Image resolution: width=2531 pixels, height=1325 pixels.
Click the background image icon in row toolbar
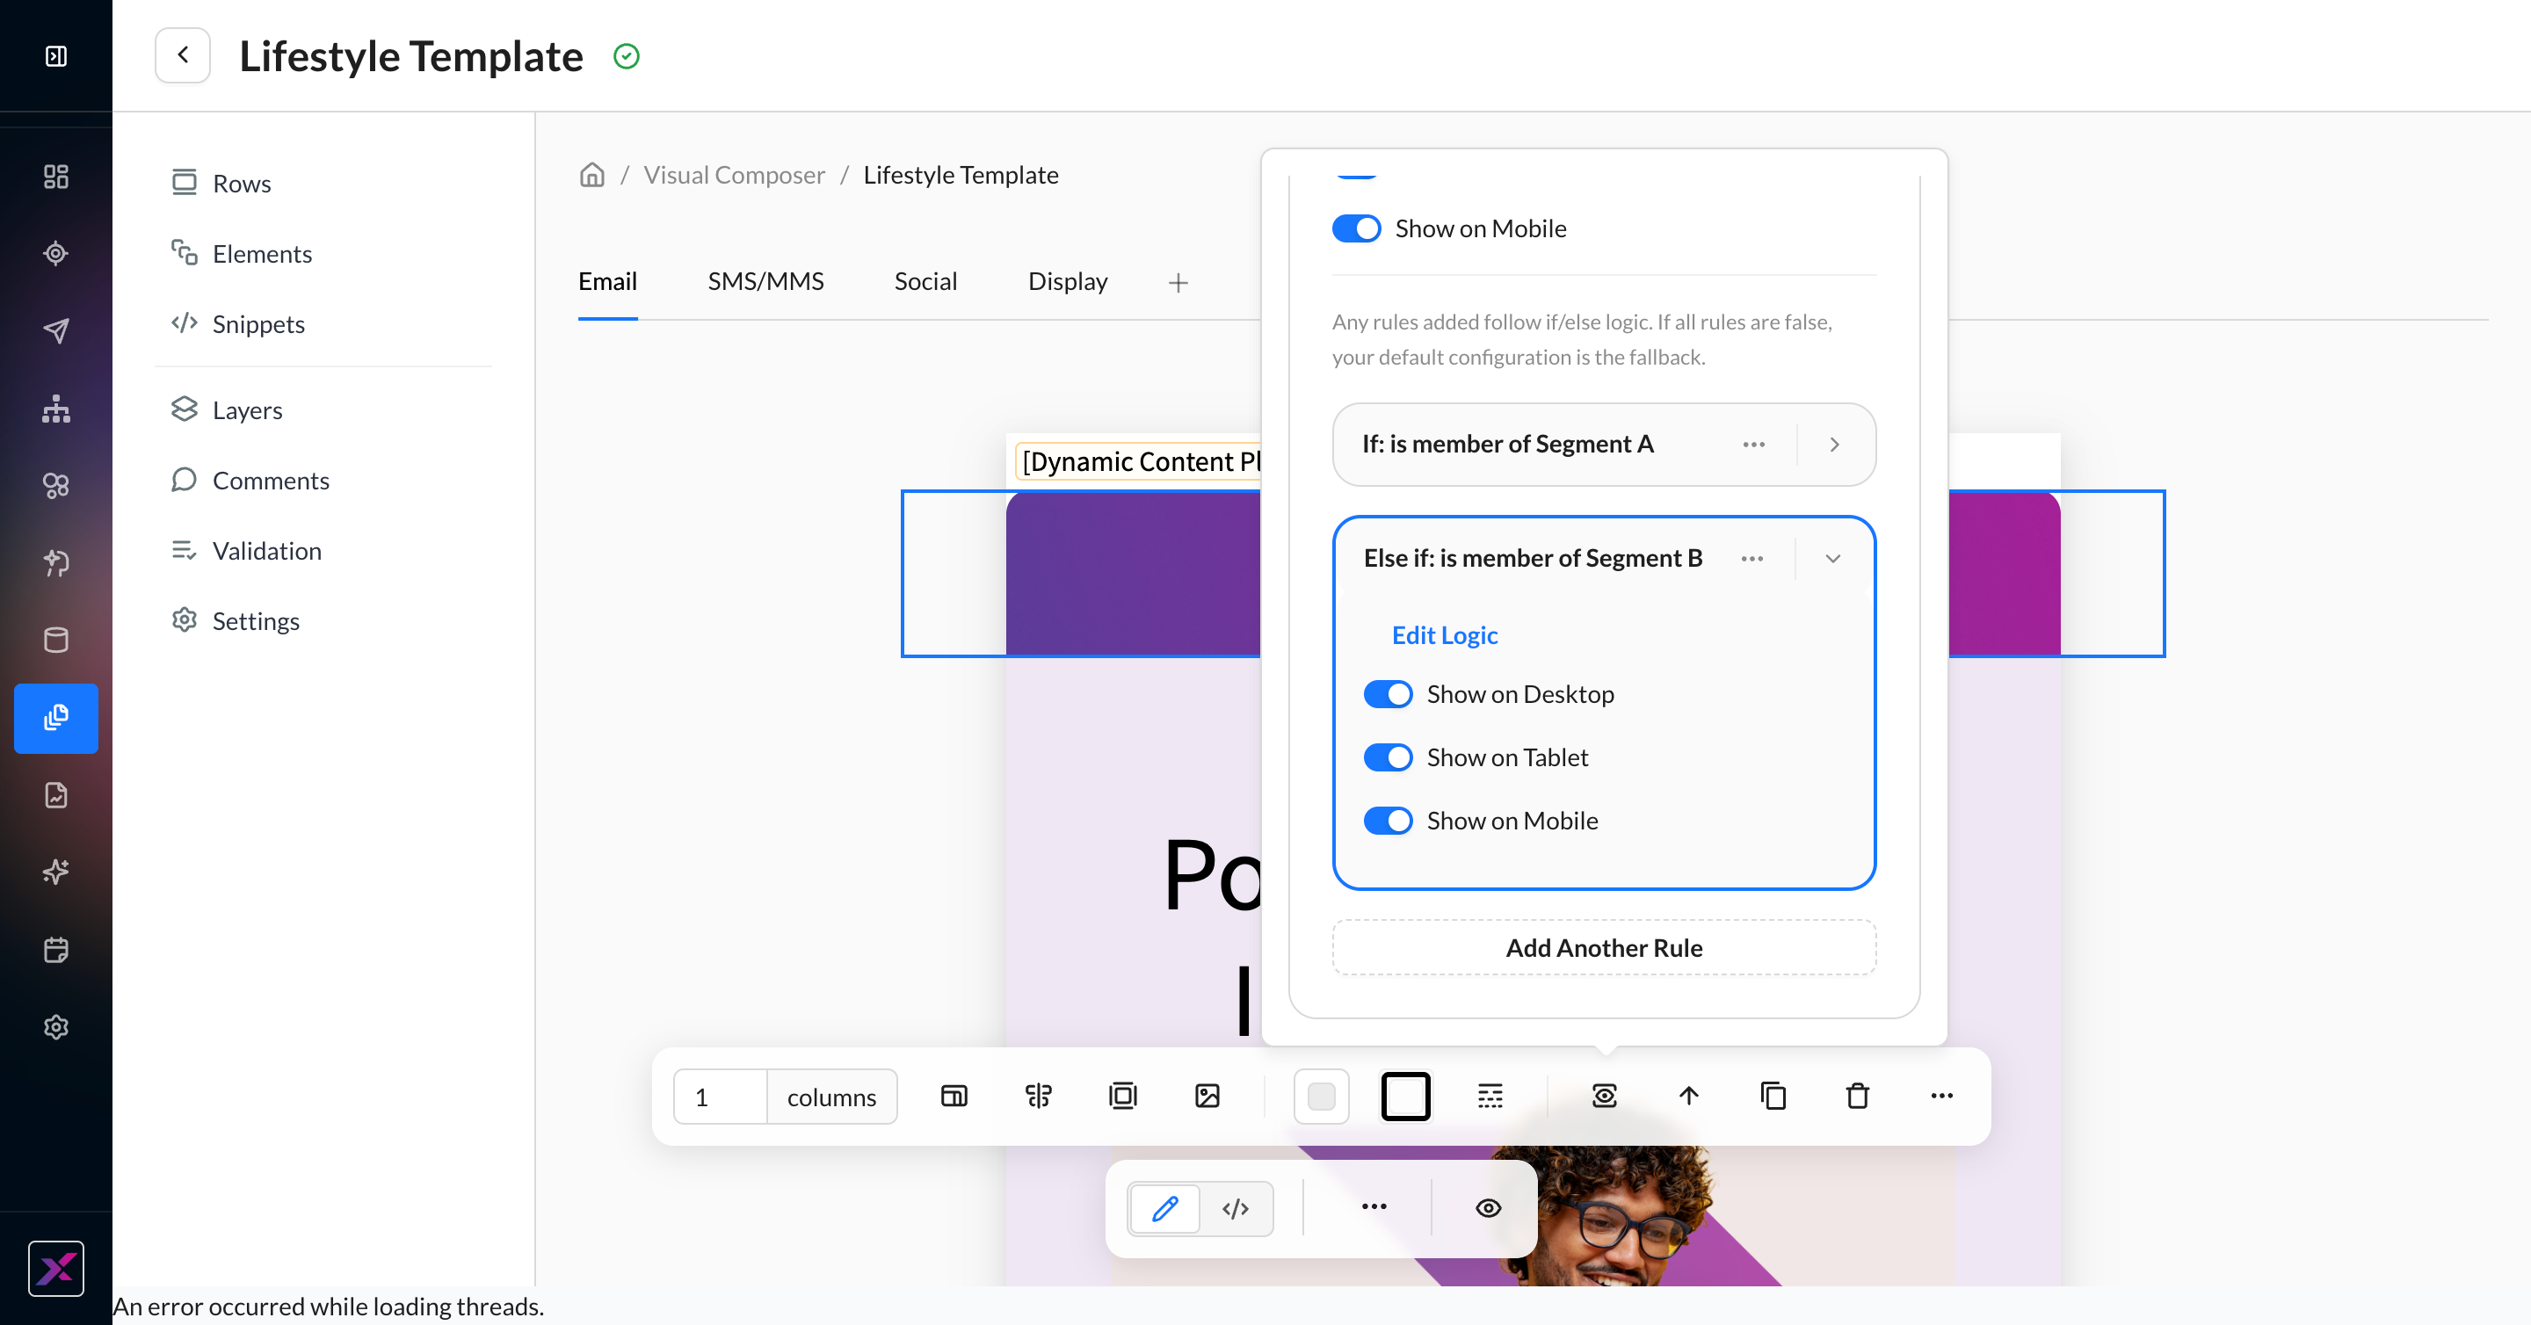pyautogui.click(x=1207, y=1097)
